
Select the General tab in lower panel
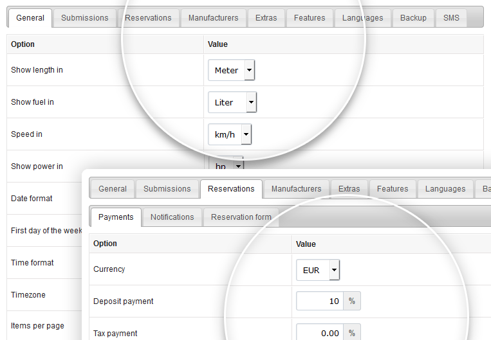pyautogui.click(x=113, y=189)
